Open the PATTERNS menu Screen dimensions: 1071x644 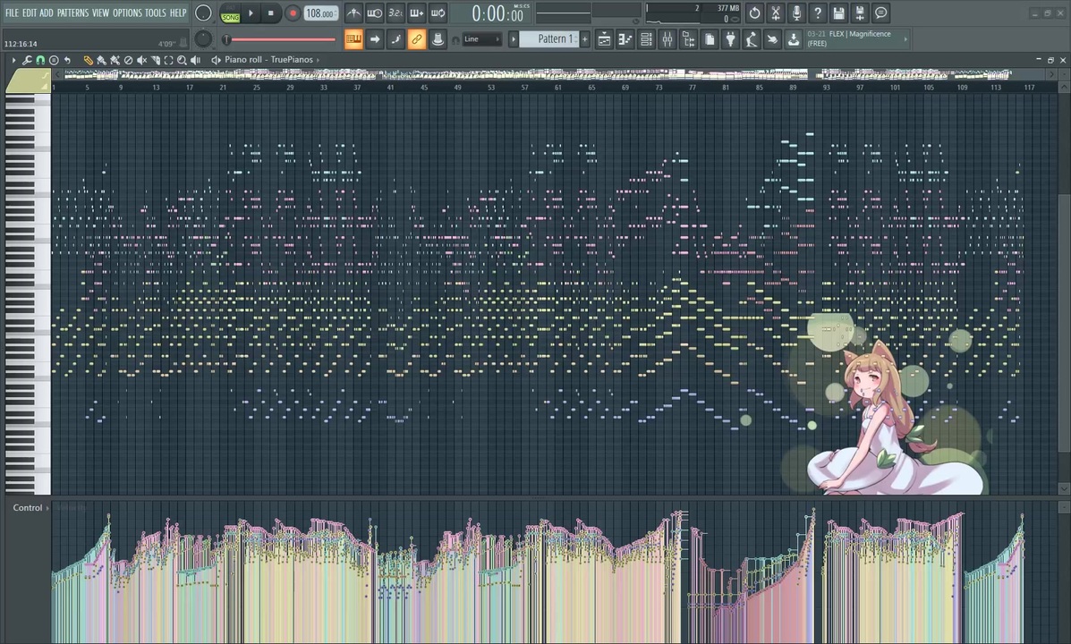tap(72, 13)
